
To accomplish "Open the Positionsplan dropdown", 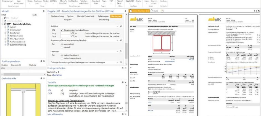I will (x=38, y=2).
